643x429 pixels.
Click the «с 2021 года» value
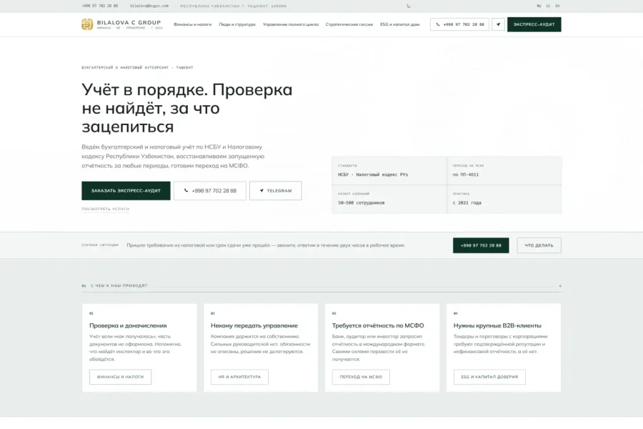point(467,203)
